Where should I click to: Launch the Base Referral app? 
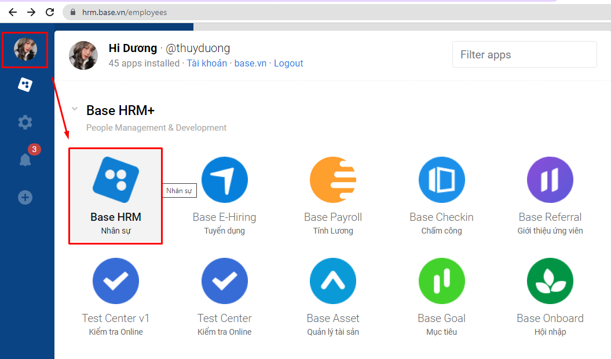point(550,180)
